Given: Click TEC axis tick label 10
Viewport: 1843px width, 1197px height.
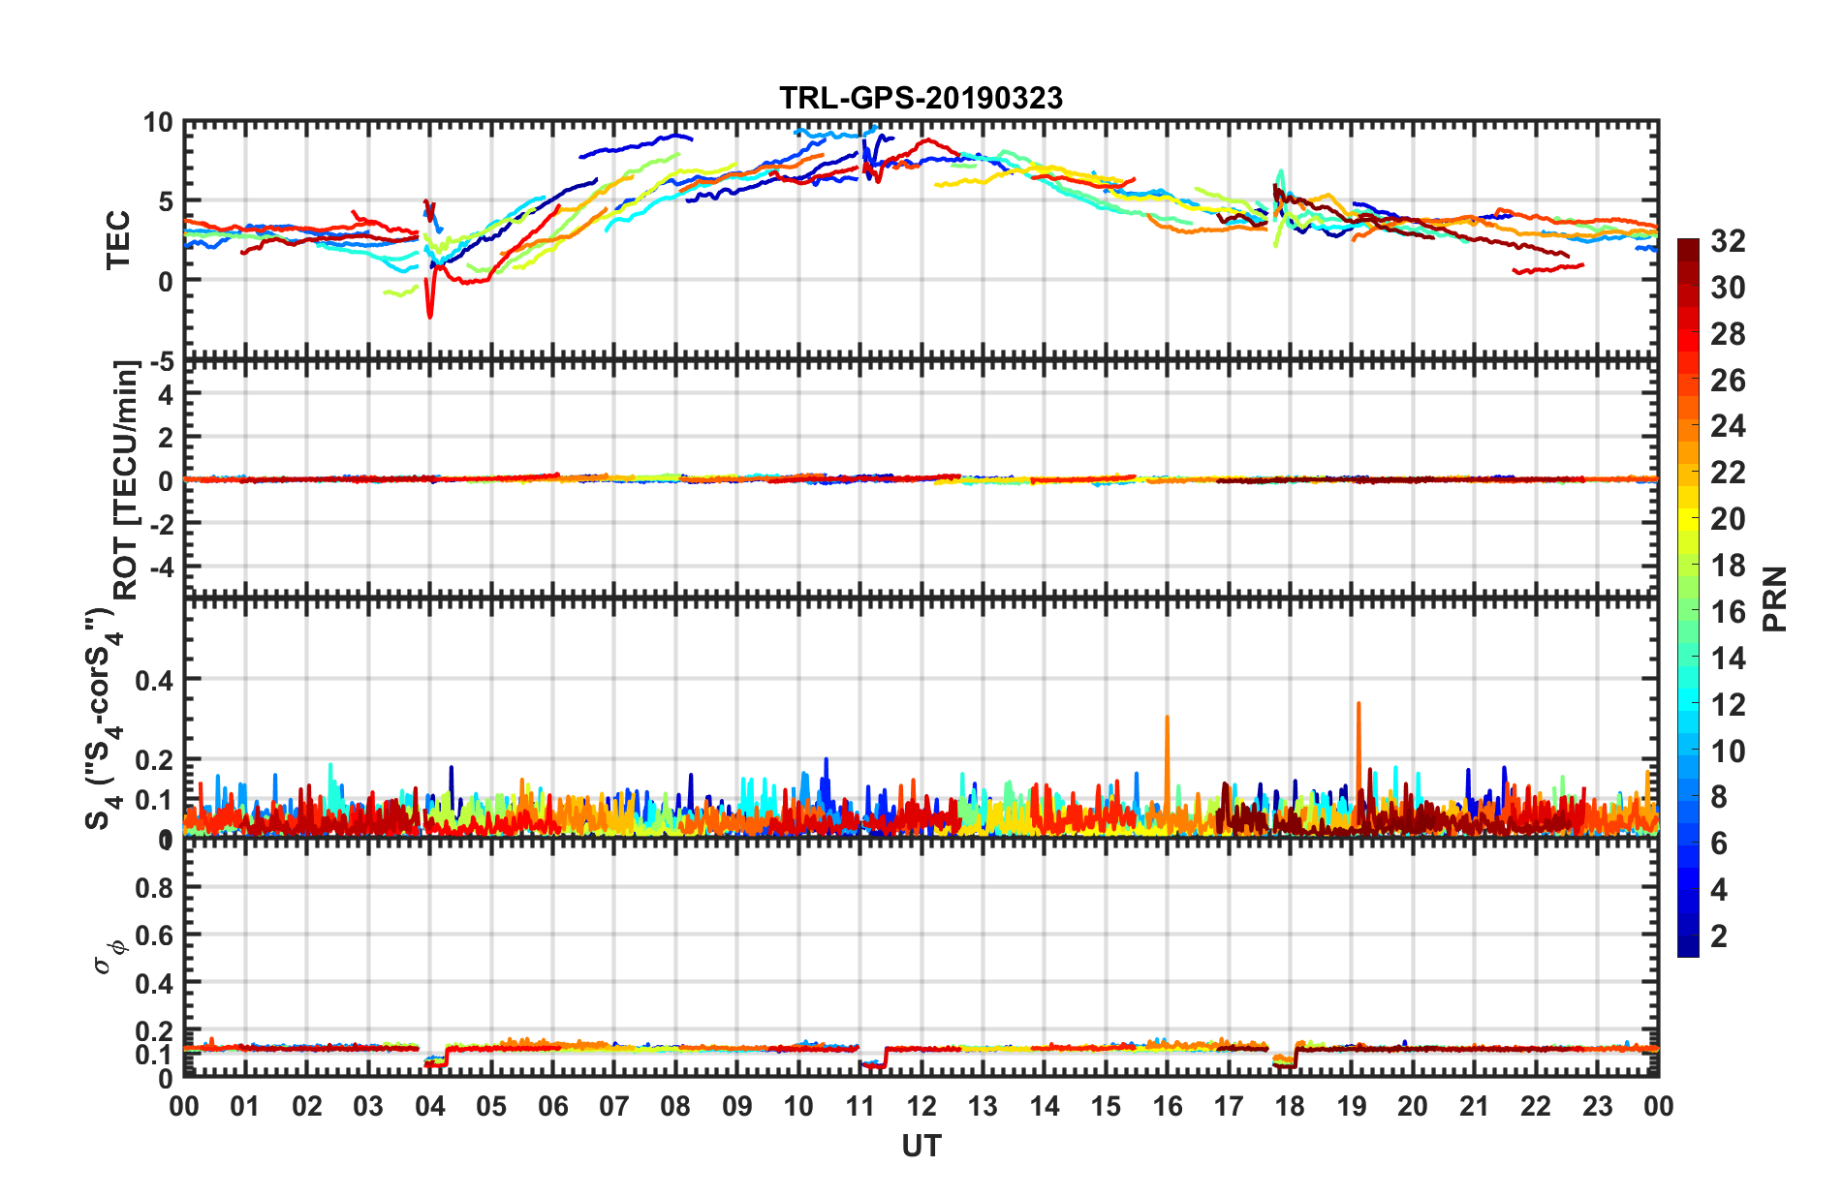Looking at the screenshot, I should pos(157,123).
